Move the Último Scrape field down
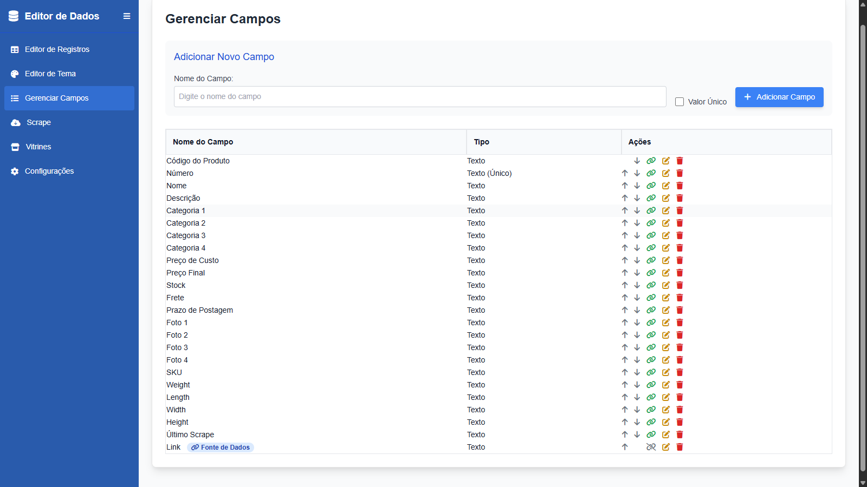 (x=637, y=435)
